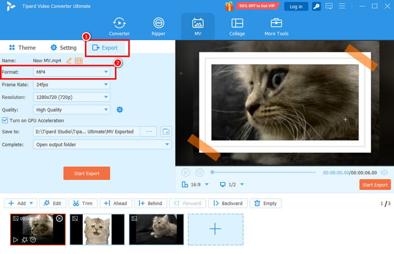This screenshot has width=394, height=254.
Task: Switch to the Setting tab
Action: [63, 48]
